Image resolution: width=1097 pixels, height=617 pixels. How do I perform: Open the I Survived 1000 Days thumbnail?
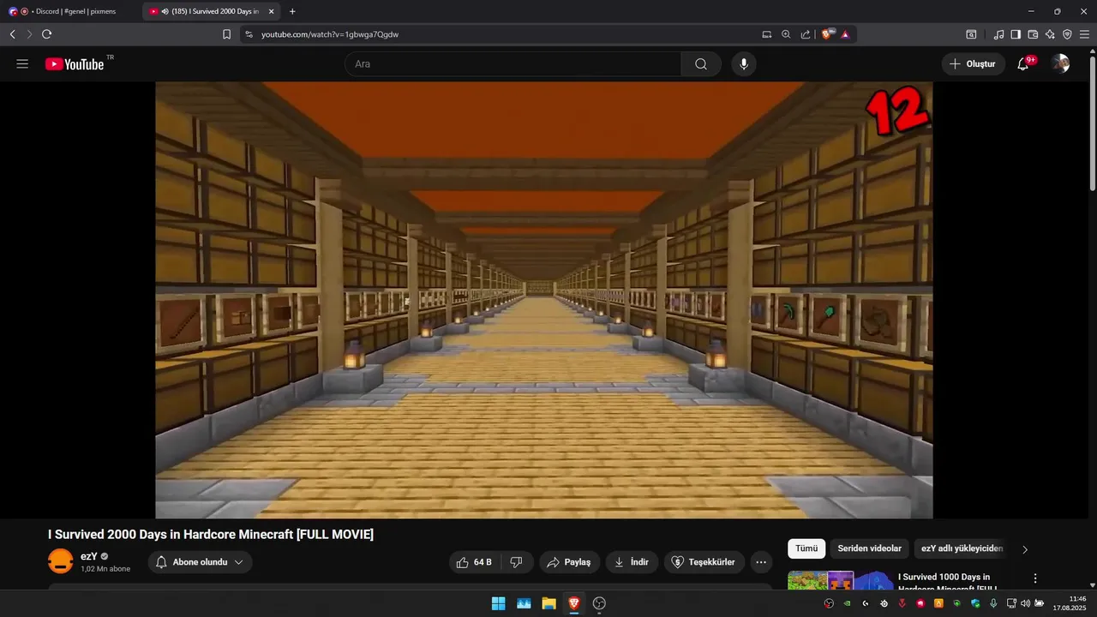pyautogui.click(x=840, y=580)
